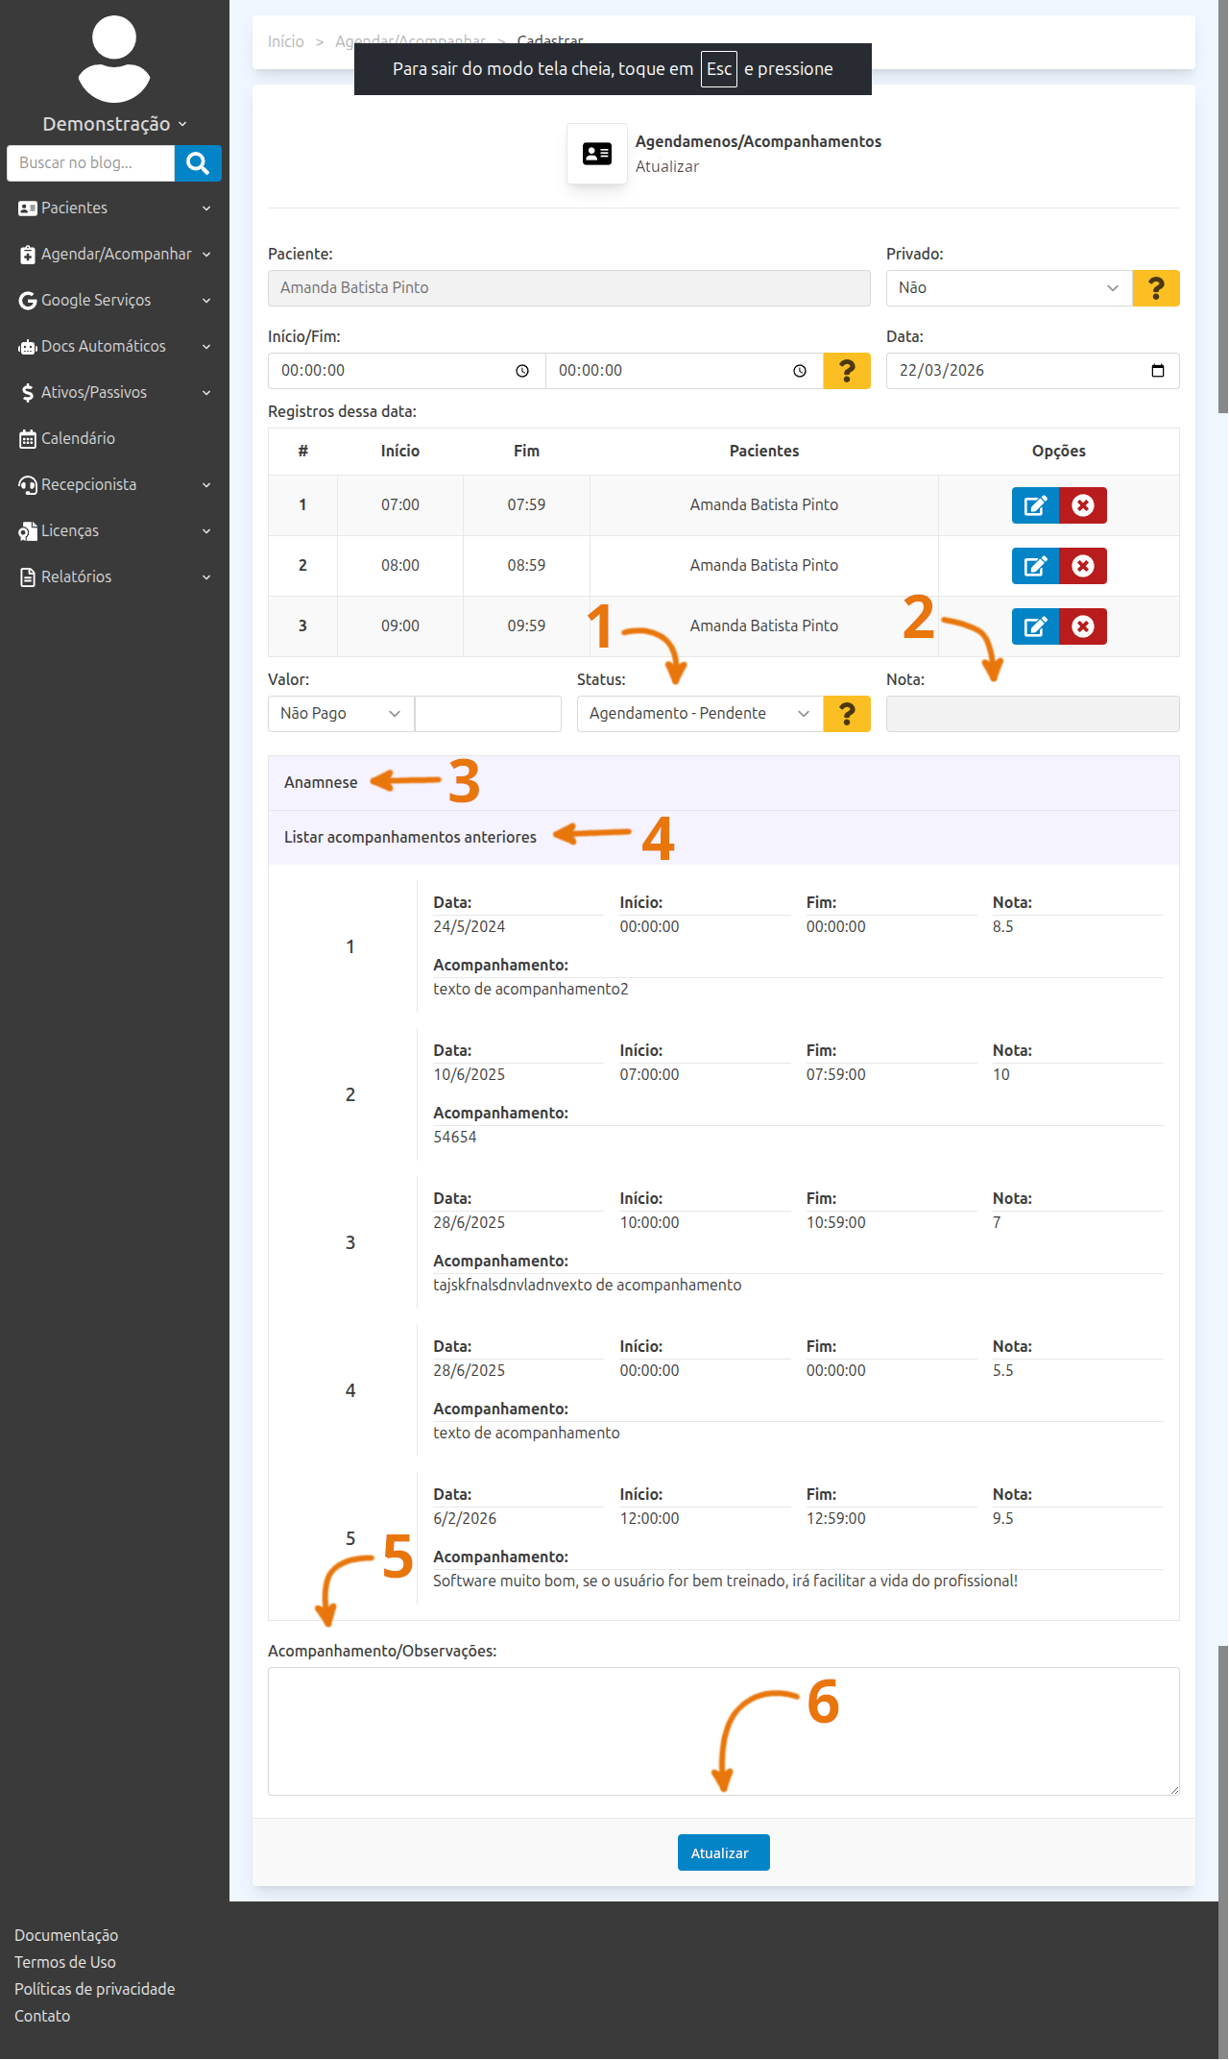The image size is (1229, 2060).
Task: Edit the 07:00 appointment record
Action: click(x=1035, y=505)
